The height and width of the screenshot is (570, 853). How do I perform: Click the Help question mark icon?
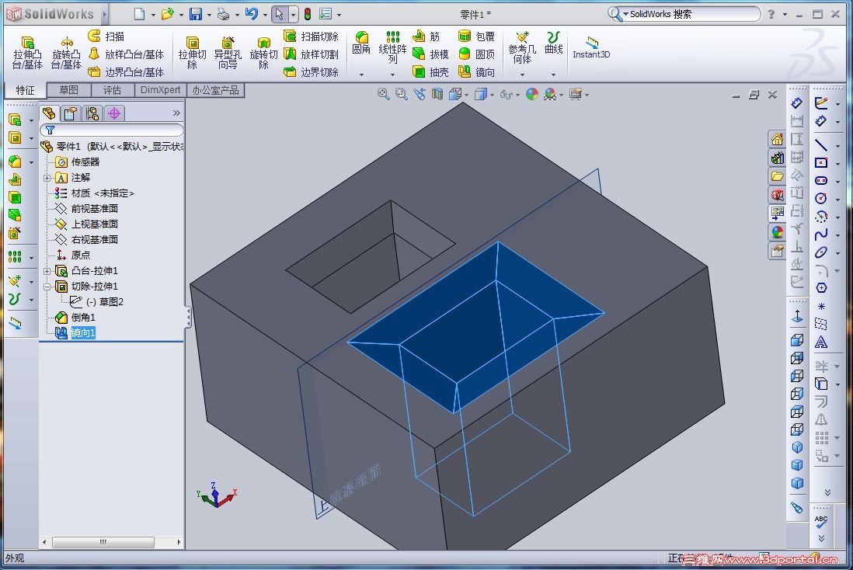[771, 14]
